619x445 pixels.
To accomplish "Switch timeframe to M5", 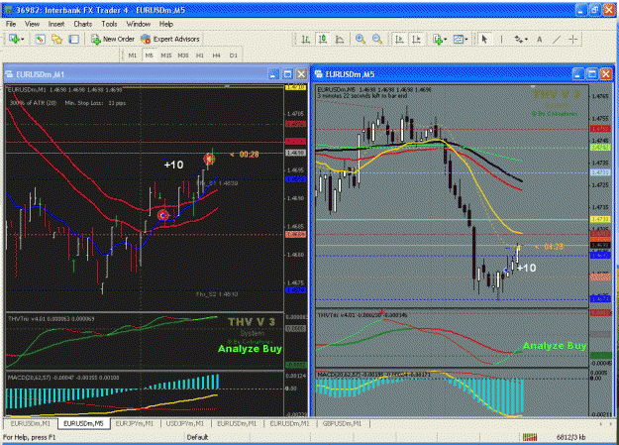I will coord(149,56).
